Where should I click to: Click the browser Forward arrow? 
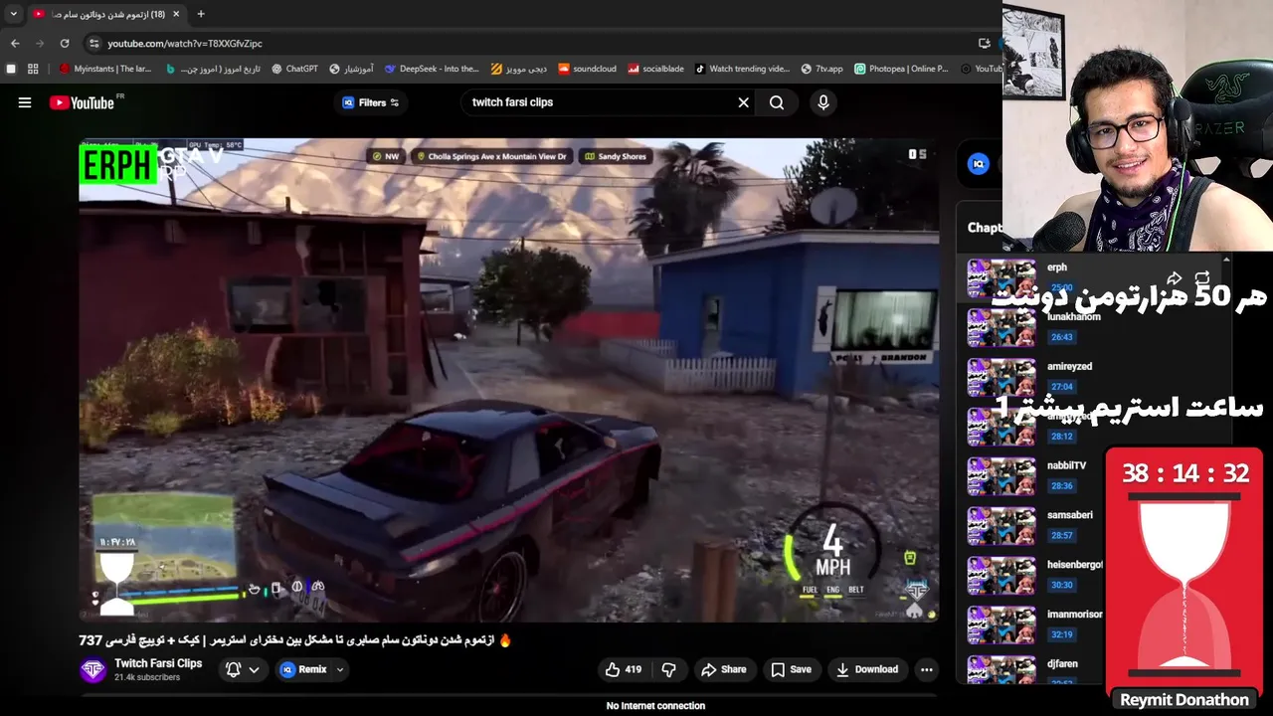coord(40,43)
